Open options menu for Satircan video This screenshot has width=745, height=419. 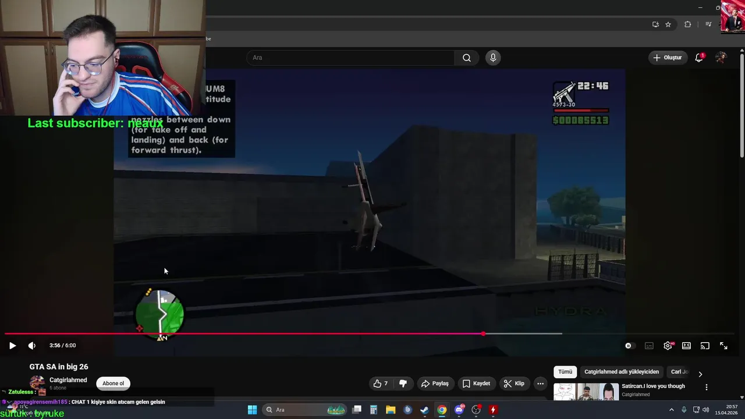pos(707,387)
